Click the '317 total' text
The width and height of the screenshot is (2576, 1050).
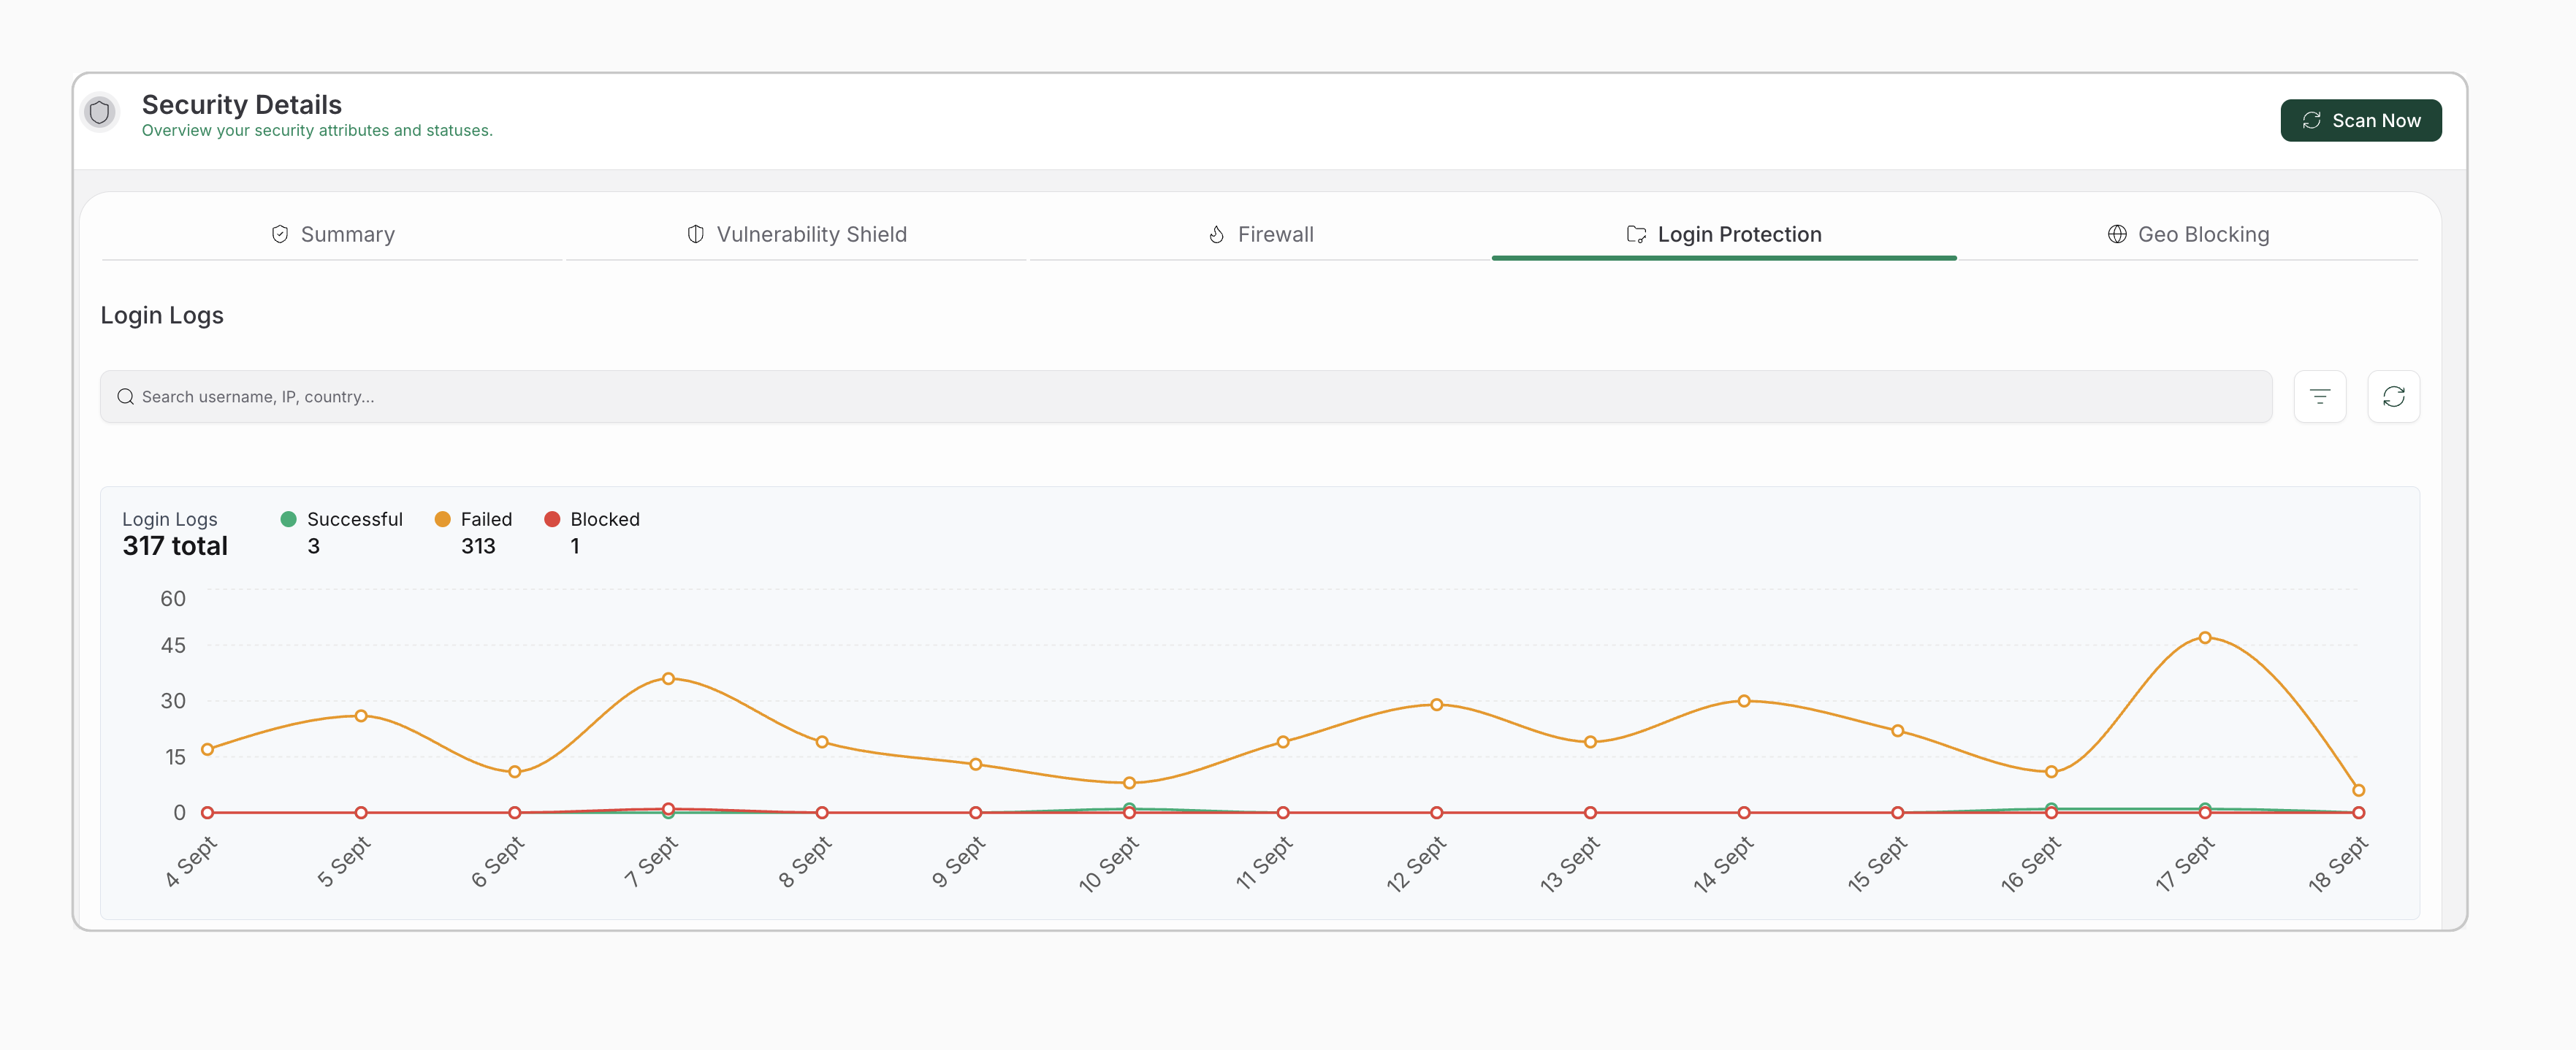(175, 546)
